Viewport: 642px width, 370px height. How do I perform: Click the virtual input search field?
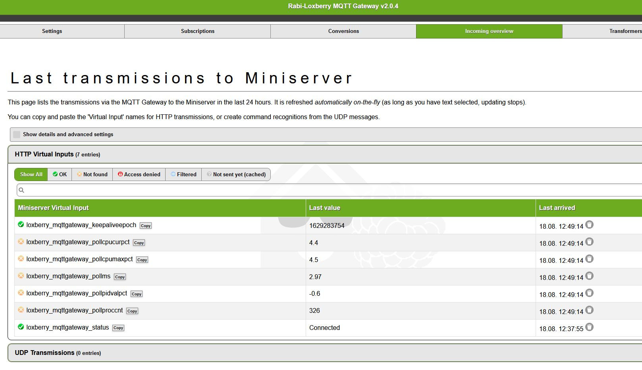coord(330,190)
